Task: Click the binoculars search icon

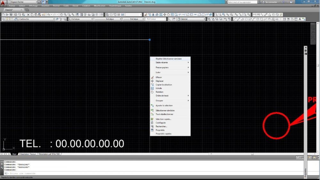Action: (260, 2)
